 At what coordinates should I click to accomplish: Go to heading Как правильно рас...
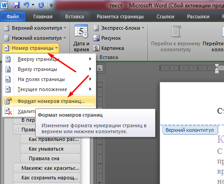pyautogui.click(x=50, y=139)
